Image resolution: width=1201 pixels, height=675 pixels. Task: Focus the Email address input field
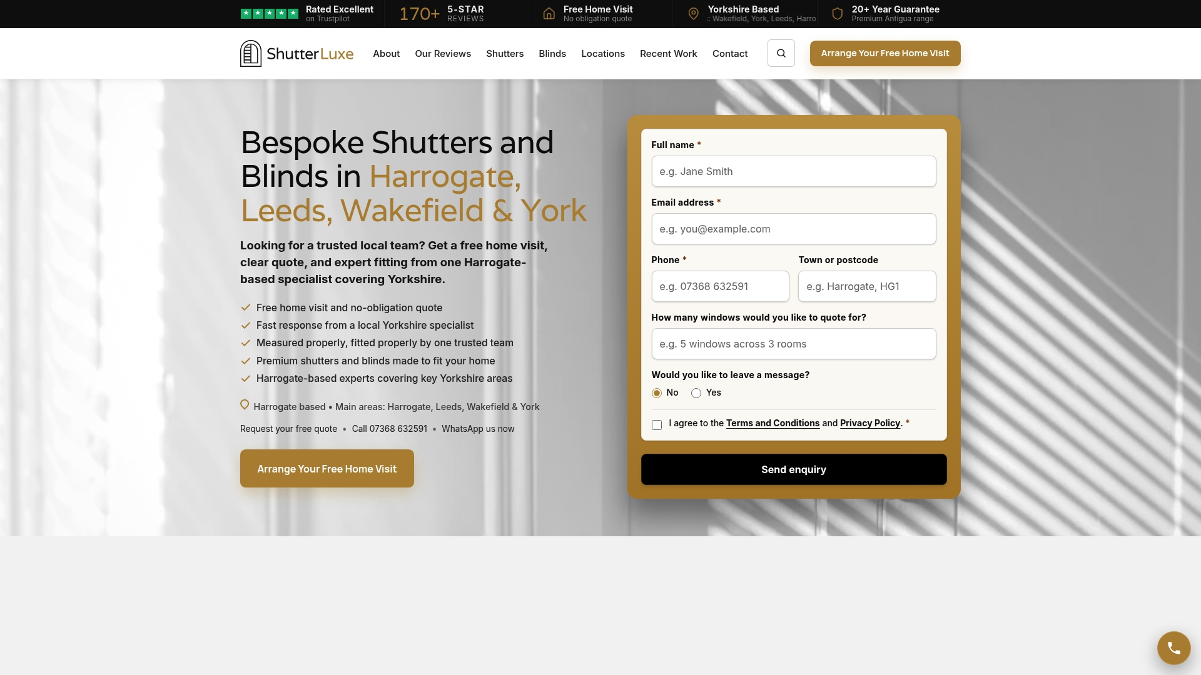point(794,229)
